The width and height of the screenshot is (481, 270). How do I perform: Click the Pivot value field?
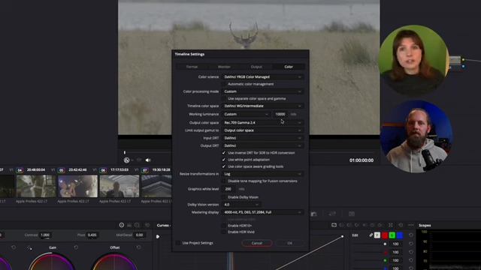pos(92,235)
